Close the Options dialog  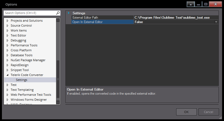click(x=215, y=4)
